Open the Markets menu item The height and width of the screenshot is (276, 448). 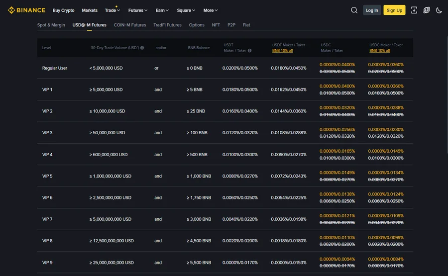point(90,10)
